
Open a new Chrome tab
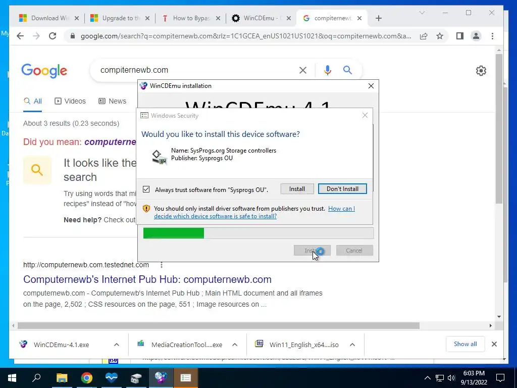379,18
